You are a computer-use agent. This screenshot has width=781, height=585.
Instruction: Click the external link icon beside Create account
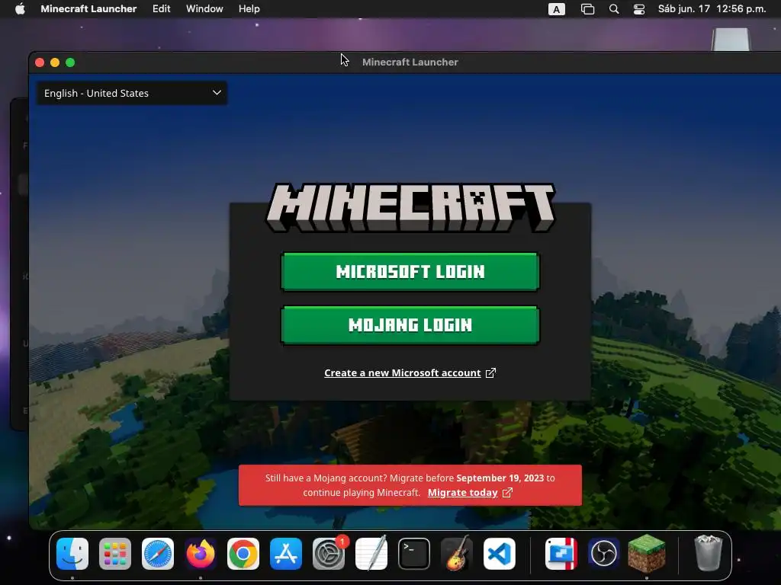coord(490,372)
